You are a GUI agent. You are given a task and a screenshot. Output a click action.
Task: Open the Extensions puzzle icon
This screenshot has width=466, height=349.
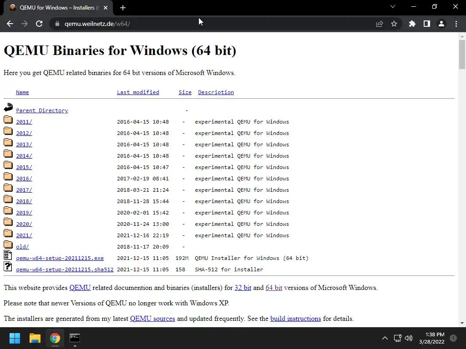412,24
